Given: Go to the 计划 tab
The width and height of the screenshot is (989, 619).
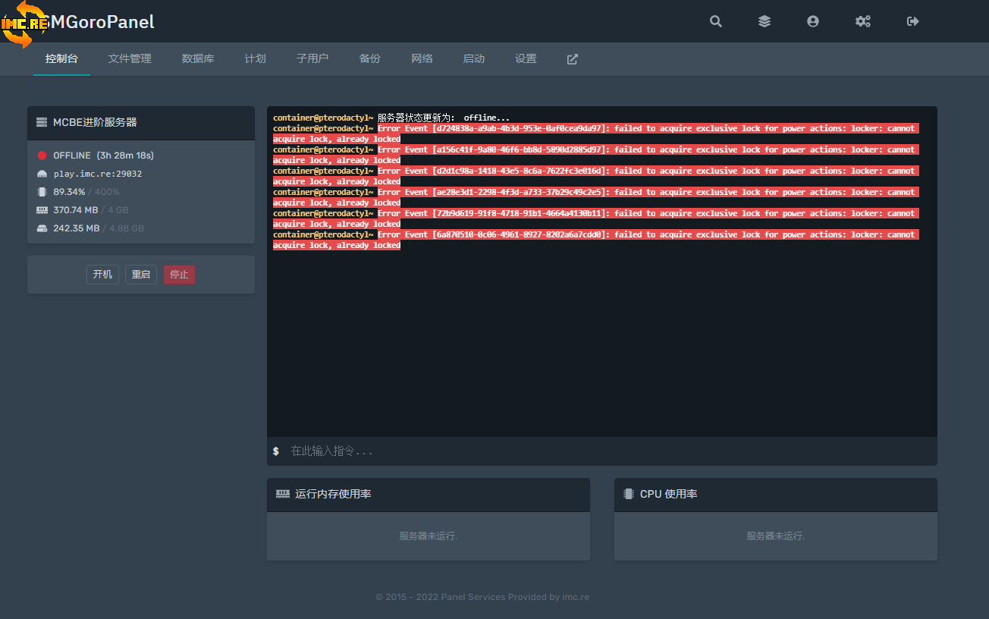Looking at the screenshot, I should tap(255, 59).
